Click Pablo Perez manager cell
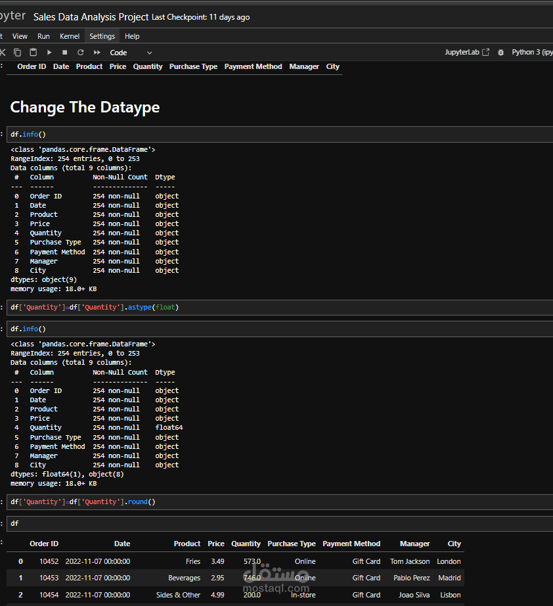Image resolution: width=553 pixels, height=606 pixels. point(412,578)
